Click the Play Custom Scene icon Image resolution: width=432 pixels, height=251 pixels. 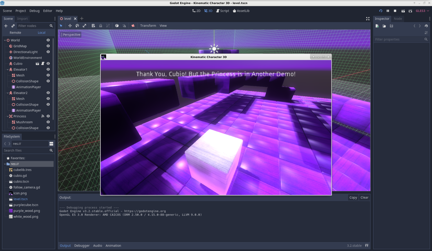(410, 11)
